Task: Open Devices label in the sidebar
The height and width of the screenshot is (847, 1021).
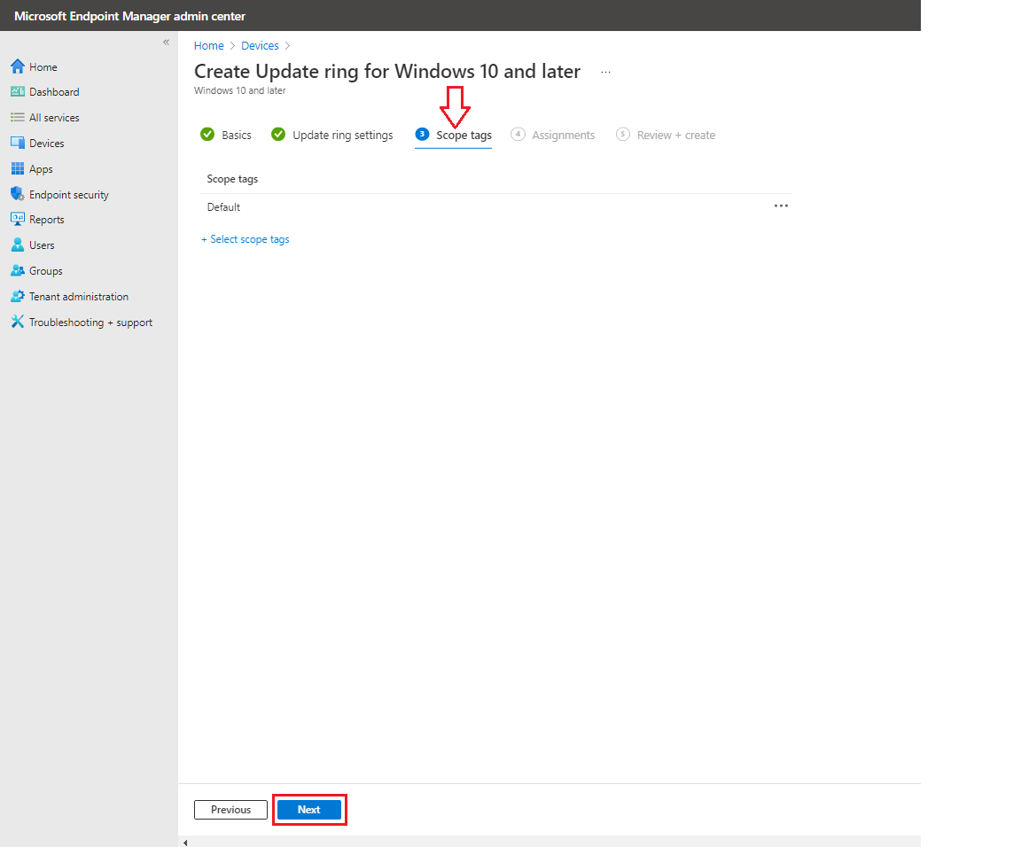Action: coord(47,144)
